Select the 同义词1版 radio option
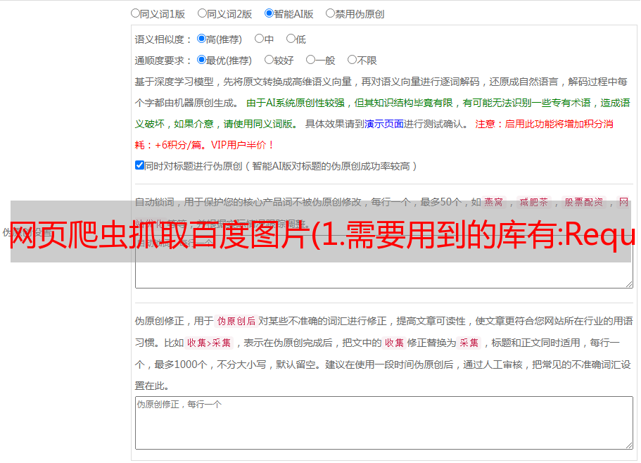 [135, 13]
